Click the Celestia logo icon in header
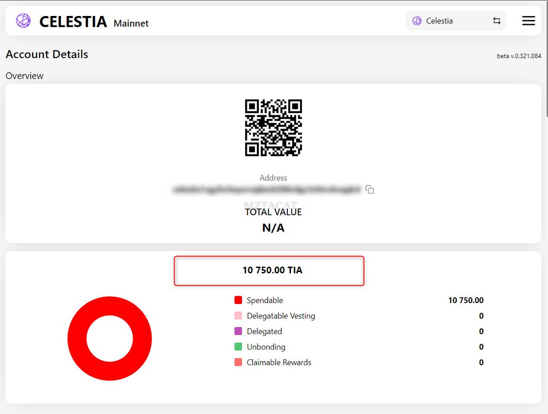This screenshot has width=548, height=414. (x=23, y=21)
